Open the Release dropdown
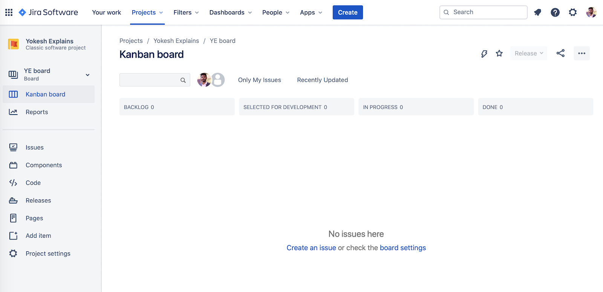This screenshot has height=292, width=603. pos(529,54)
